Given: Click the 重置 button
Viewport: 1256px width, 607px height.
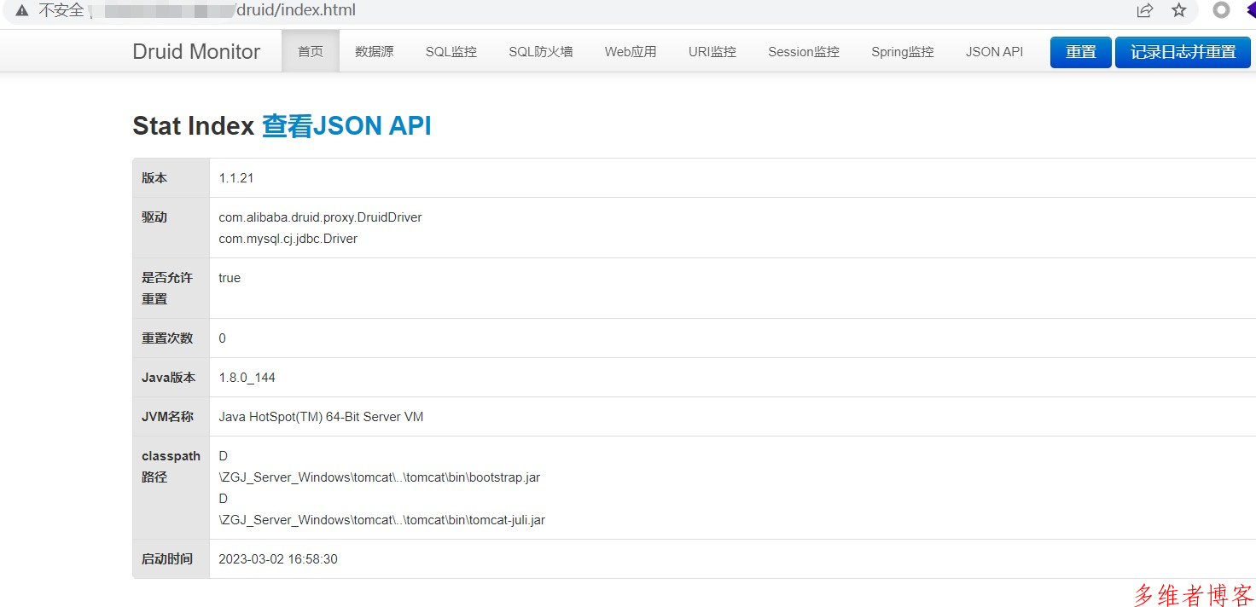Looking at the screenshot, I should pyautogui.click(x=1081, y=52).
